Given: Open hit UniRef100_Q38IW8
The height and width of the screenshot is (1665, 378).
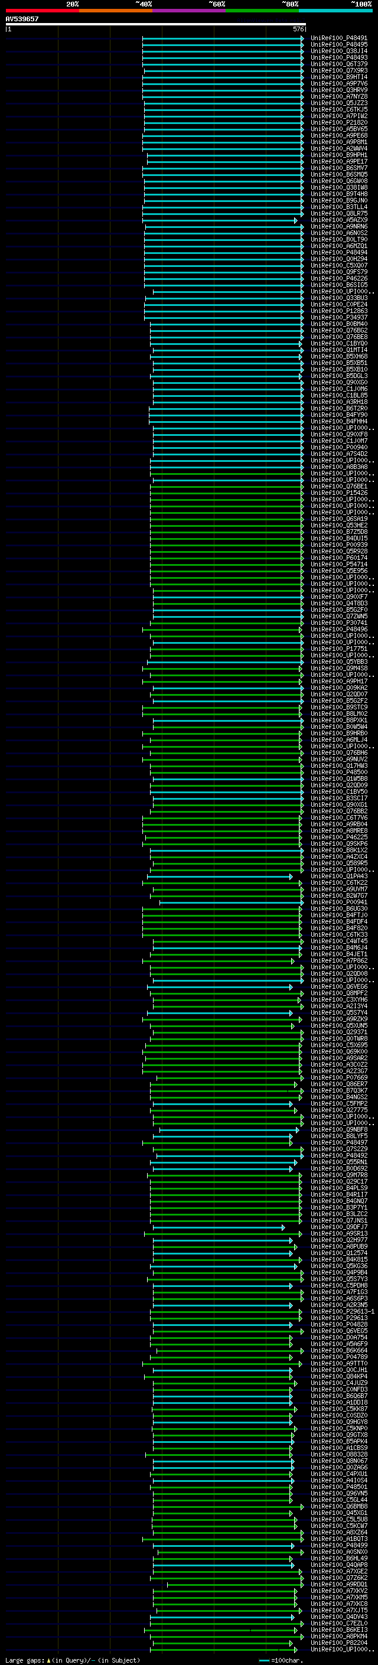Looking at the screenshot, I should click(x=339, y=187).
